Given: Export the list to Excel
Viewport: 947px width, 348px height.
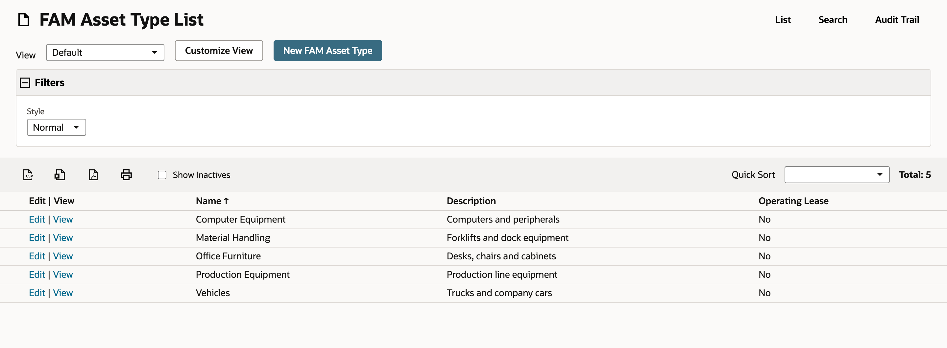Looking at the screenshot, I should click(60, 175).
